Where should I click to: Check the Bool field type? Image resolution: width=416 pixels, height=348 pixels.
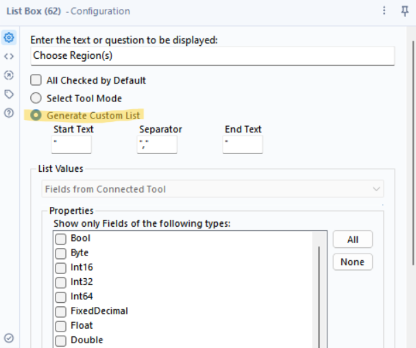61,239
